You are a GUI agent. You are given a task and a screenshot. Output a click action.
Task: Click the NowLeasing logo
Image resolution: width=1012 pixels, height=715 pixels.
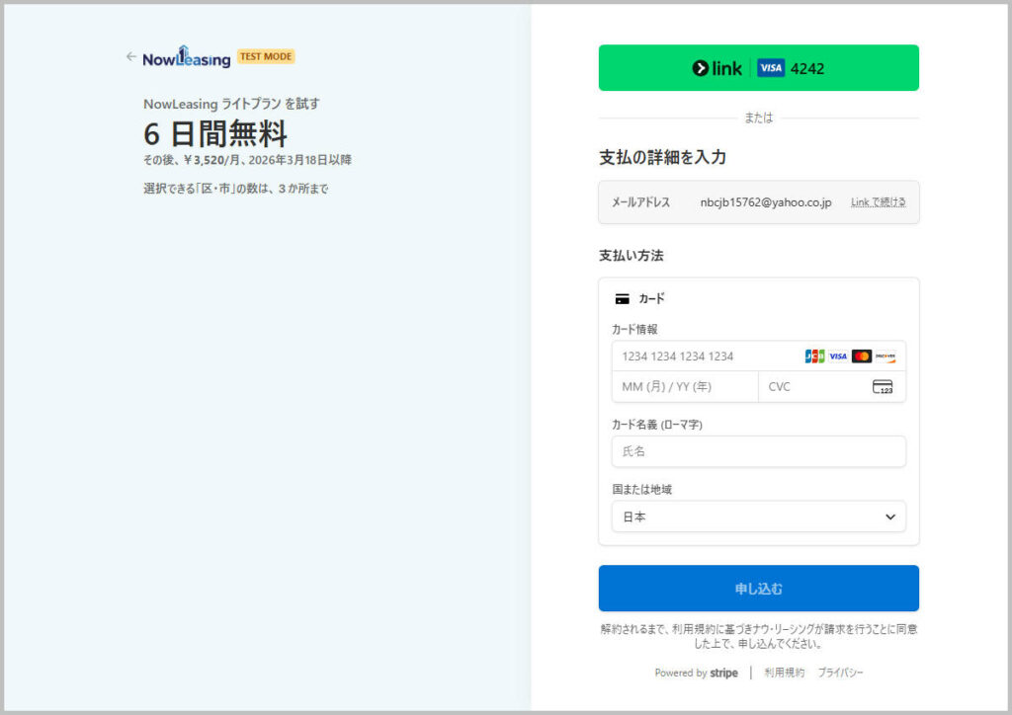pyautogui.click(x=186, y=57)
